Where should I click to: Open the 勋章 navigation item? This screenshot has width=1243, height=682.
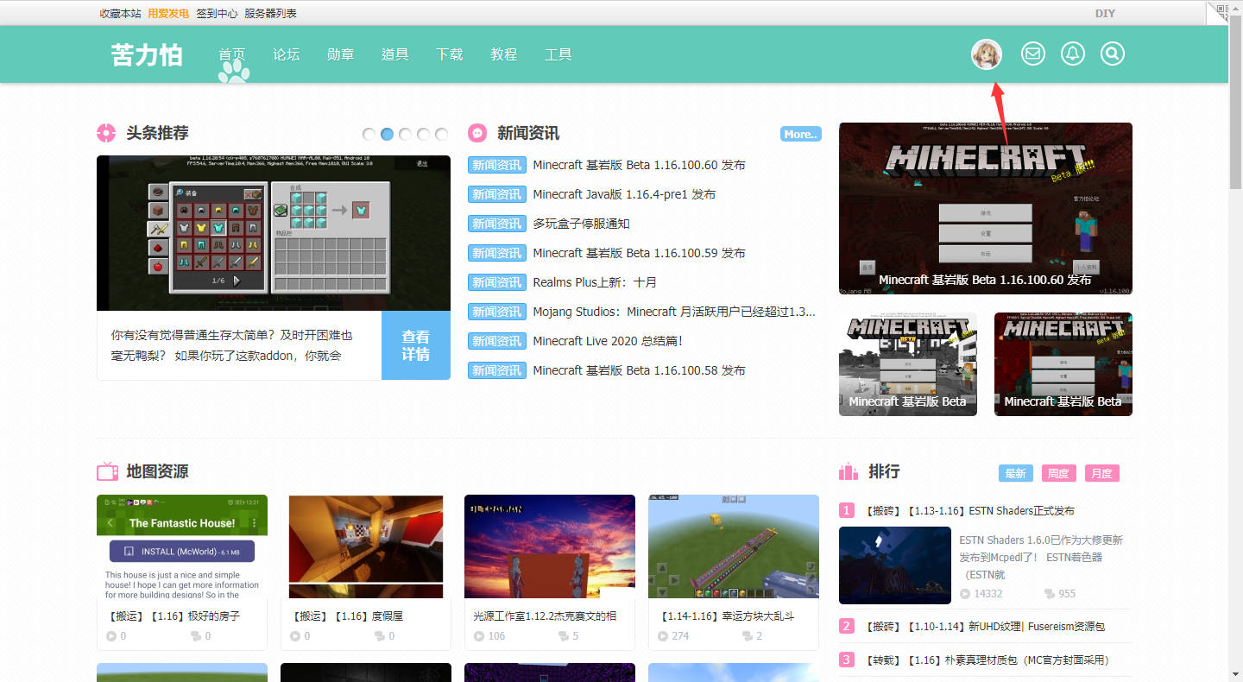(341, 54)
